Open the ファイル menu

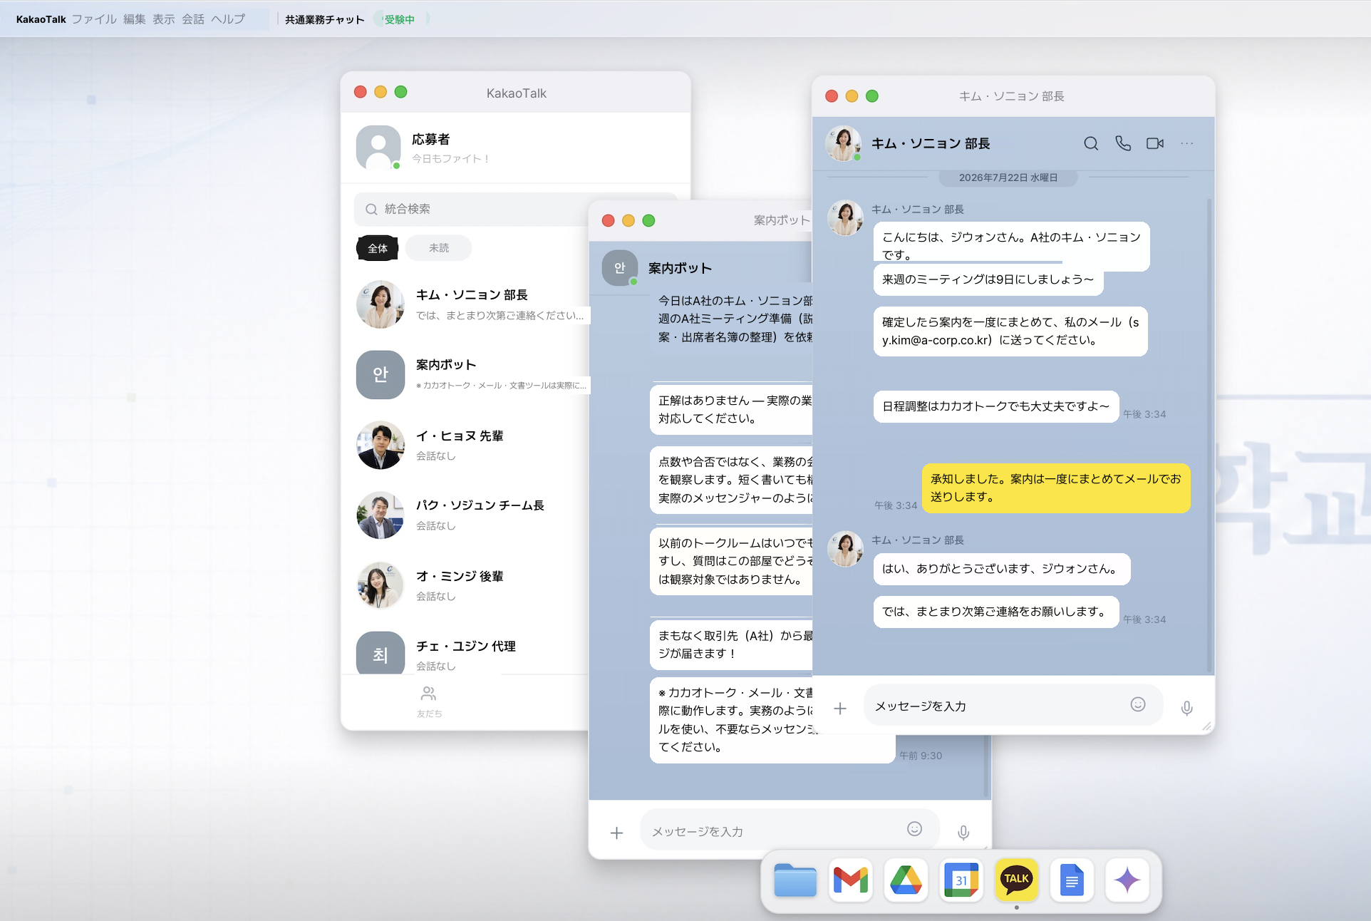94,19
